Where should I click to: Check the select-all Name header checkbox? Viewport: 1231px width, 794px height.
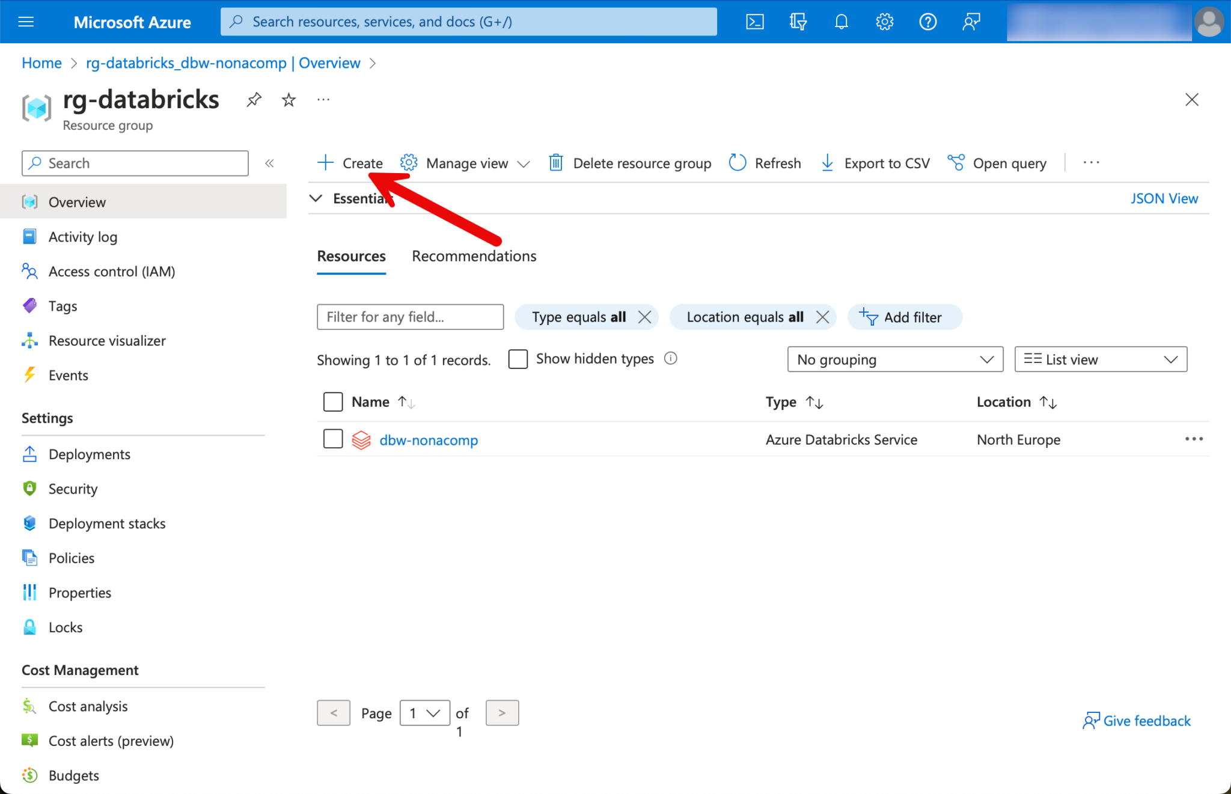333,402
